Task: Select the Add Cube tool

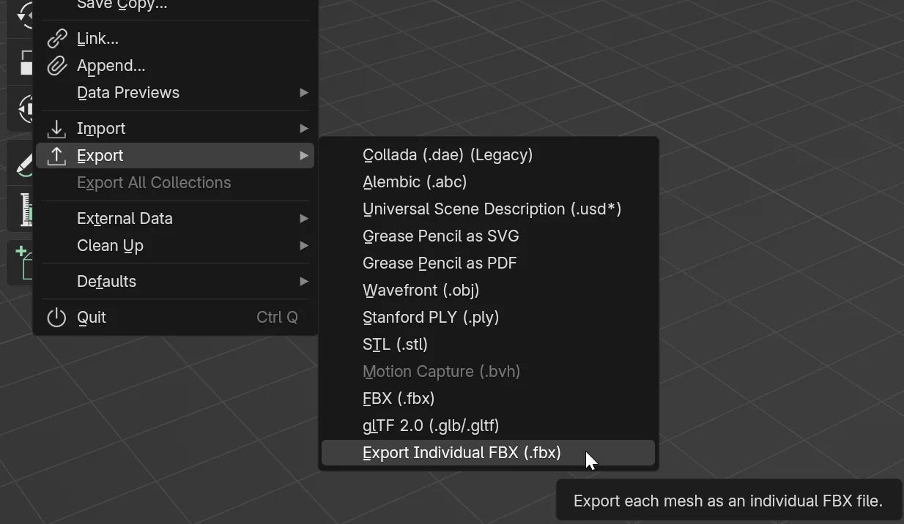Action: coord(24,262)
